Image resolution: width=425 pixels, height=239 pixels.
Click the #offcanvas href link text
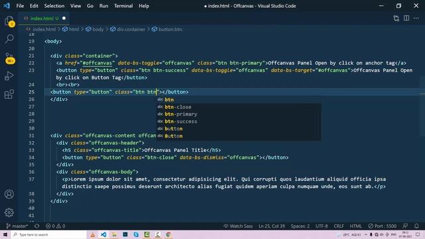pos(98,63)
